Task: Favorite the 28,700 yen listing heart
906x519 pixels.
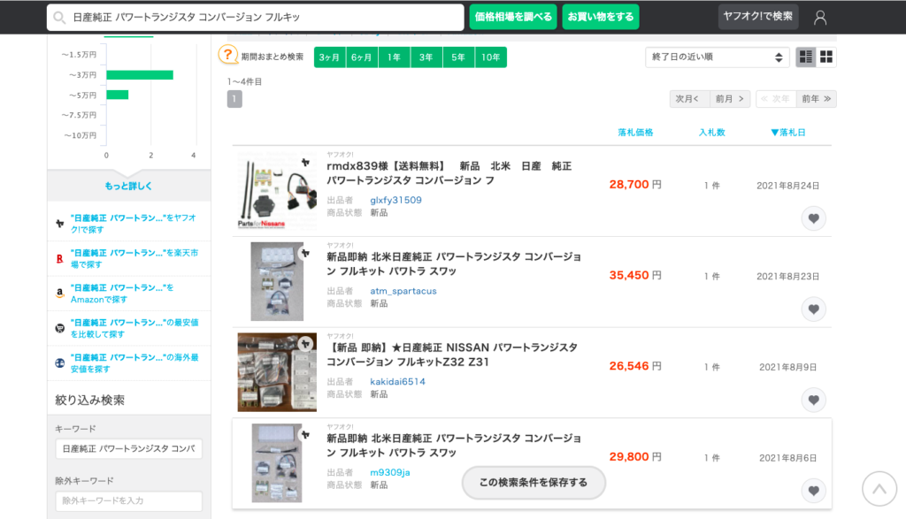Action: click(x=813, y=218)
